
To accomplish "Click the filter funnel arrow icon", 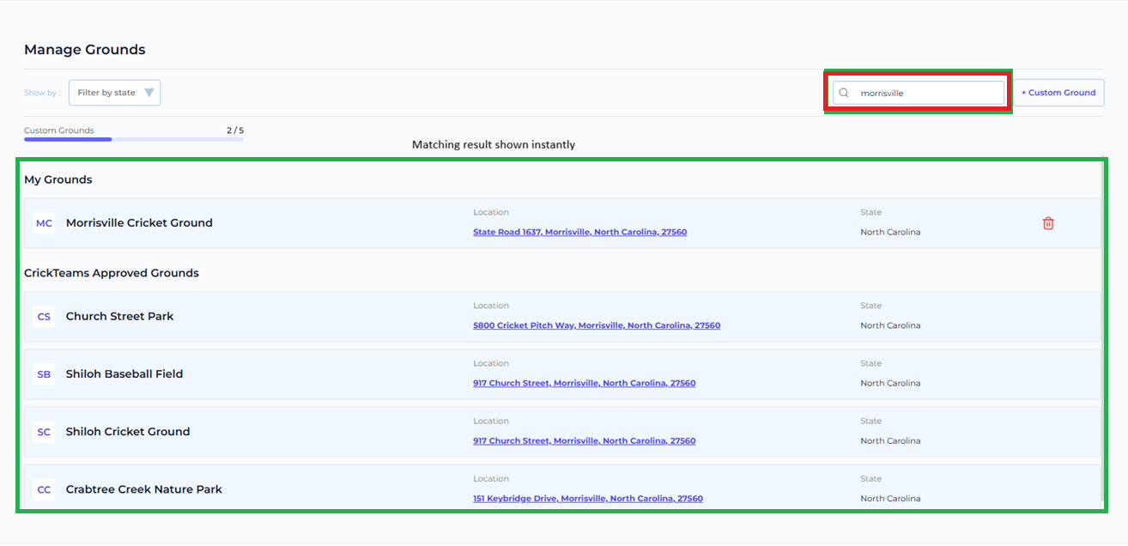I will 149,93.
